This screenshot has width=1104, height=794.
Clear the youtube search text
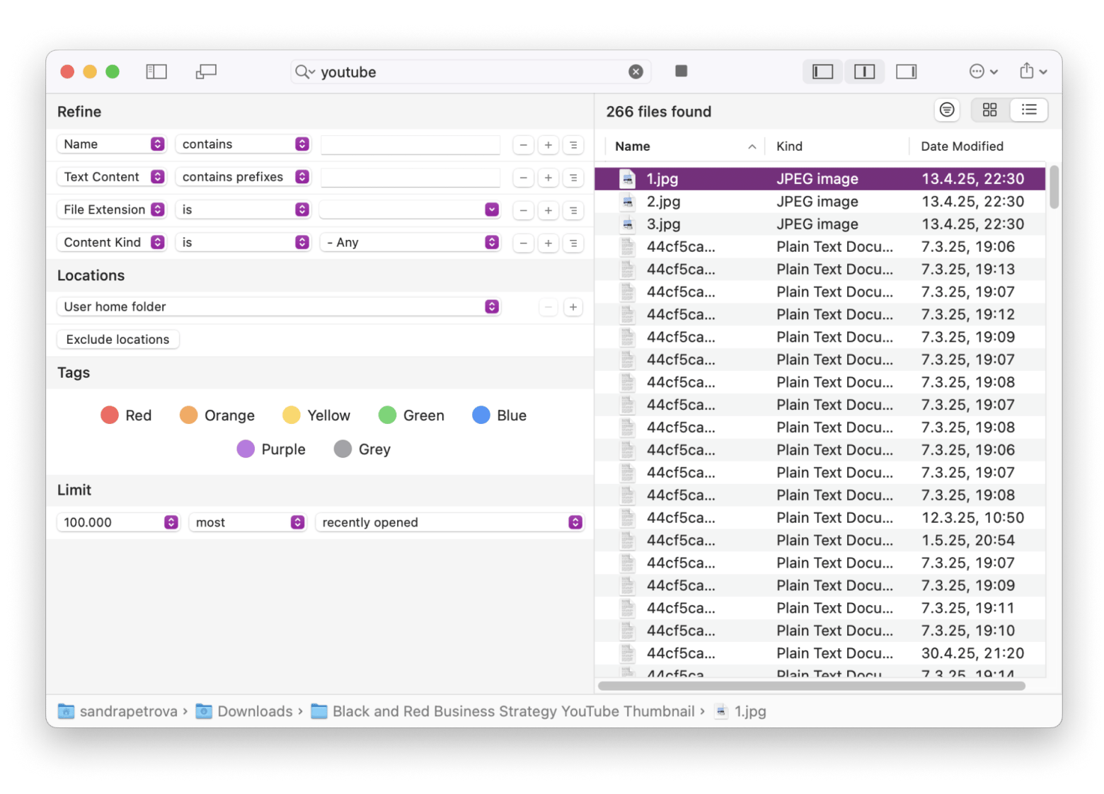pos(636,71)
